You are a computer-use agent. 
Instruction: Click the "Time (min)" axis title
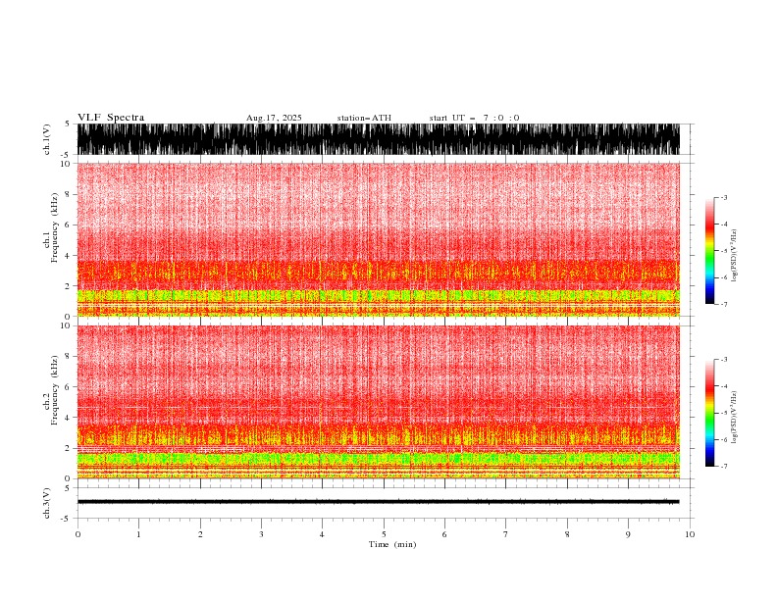point(392,544)
